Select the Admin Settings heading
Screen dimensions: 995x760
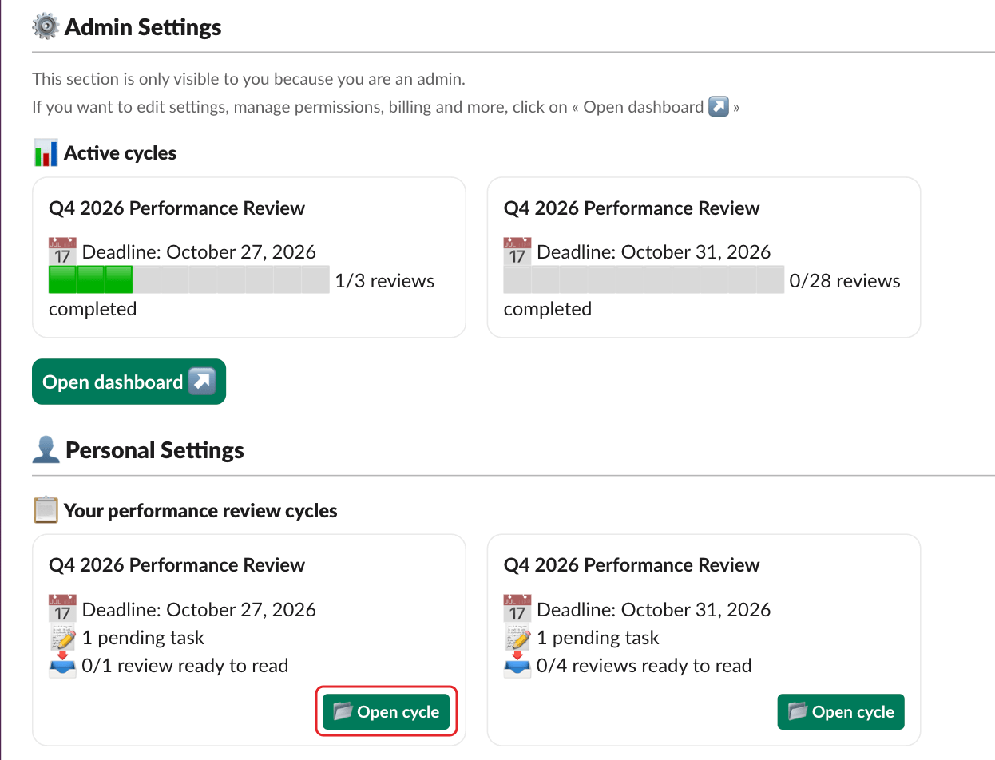coord(143,26)
